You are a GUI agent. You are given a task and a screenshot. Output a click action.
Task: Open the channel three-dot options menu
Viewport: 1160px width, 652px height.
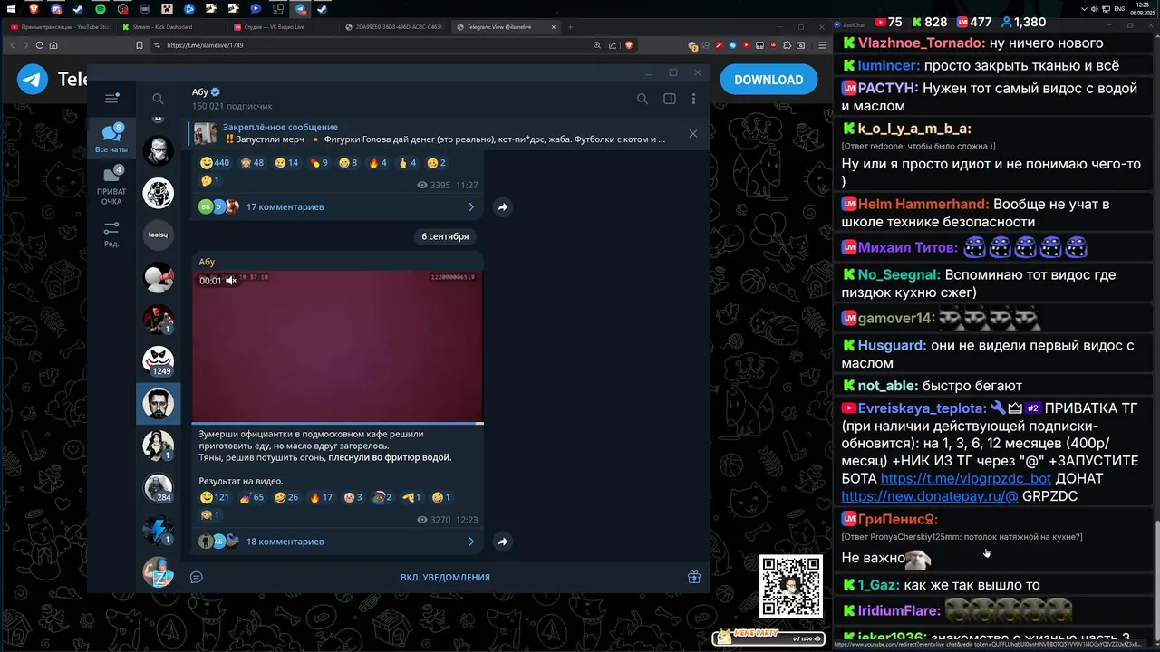[x=693, y=99]
